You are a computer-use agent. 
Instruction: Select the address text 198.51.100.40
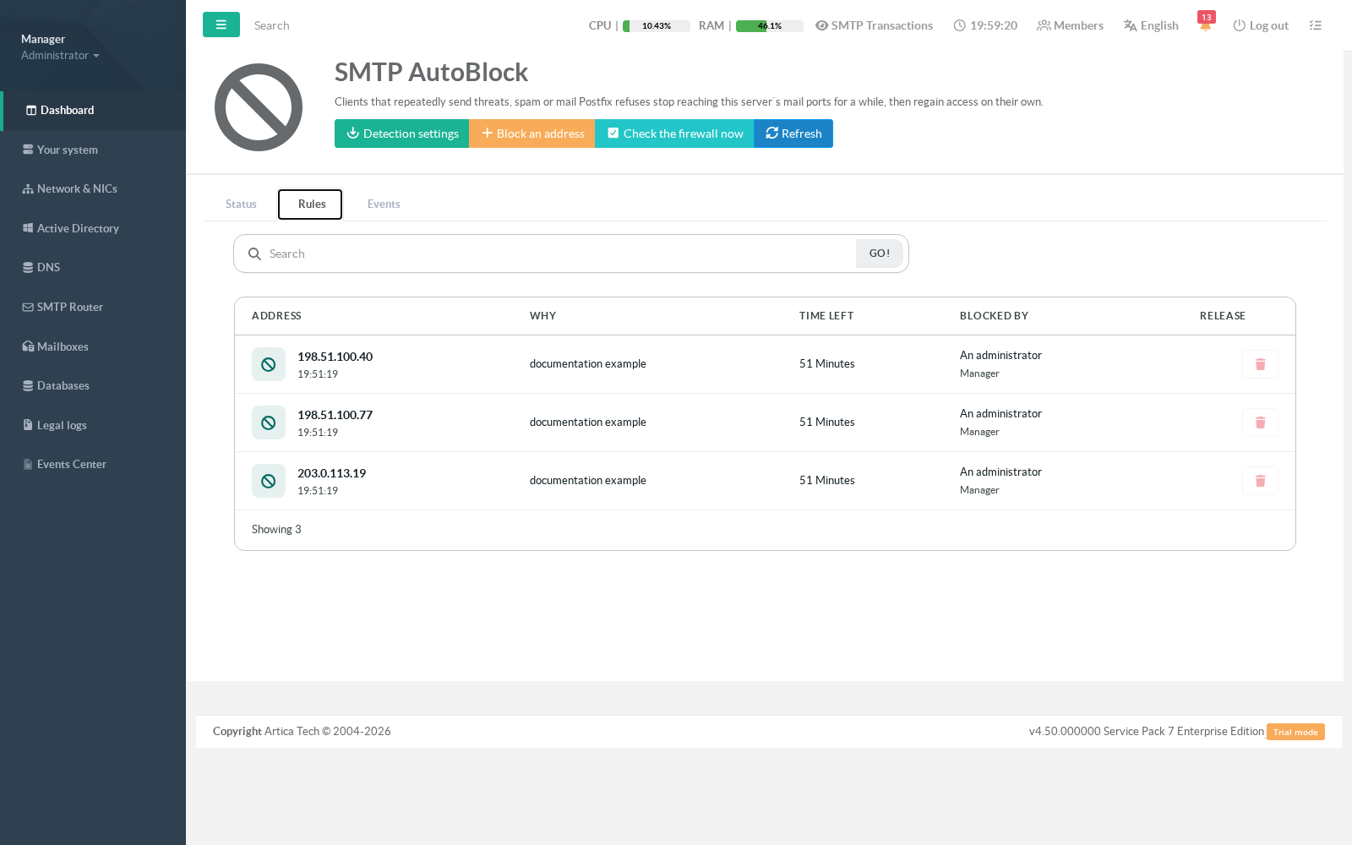335,357
